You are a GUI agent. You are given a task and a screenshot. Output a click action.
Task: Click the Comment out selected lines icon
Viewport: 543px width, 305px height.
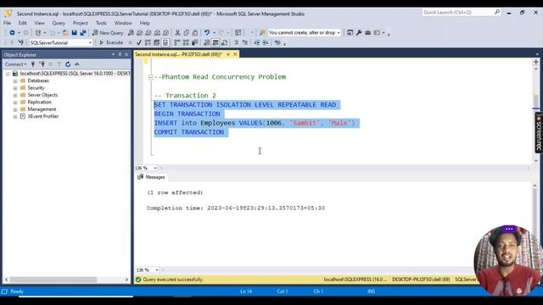[x=236, y=42]
